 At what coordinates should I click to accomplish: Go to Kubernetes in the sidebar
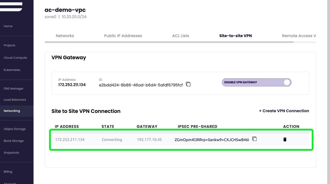pos(12,70)
